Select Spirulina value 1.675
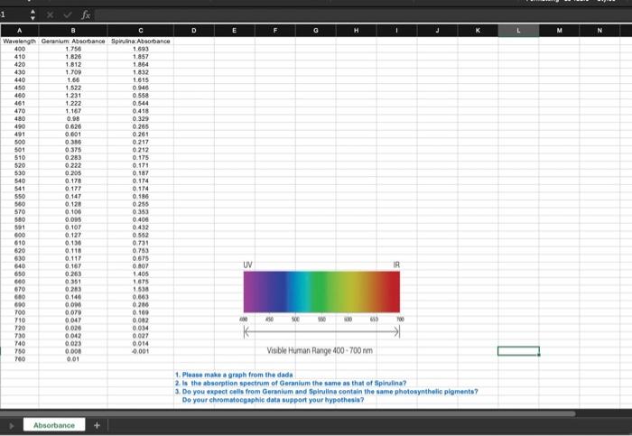 pyautogui.click(x=141, y=282)
